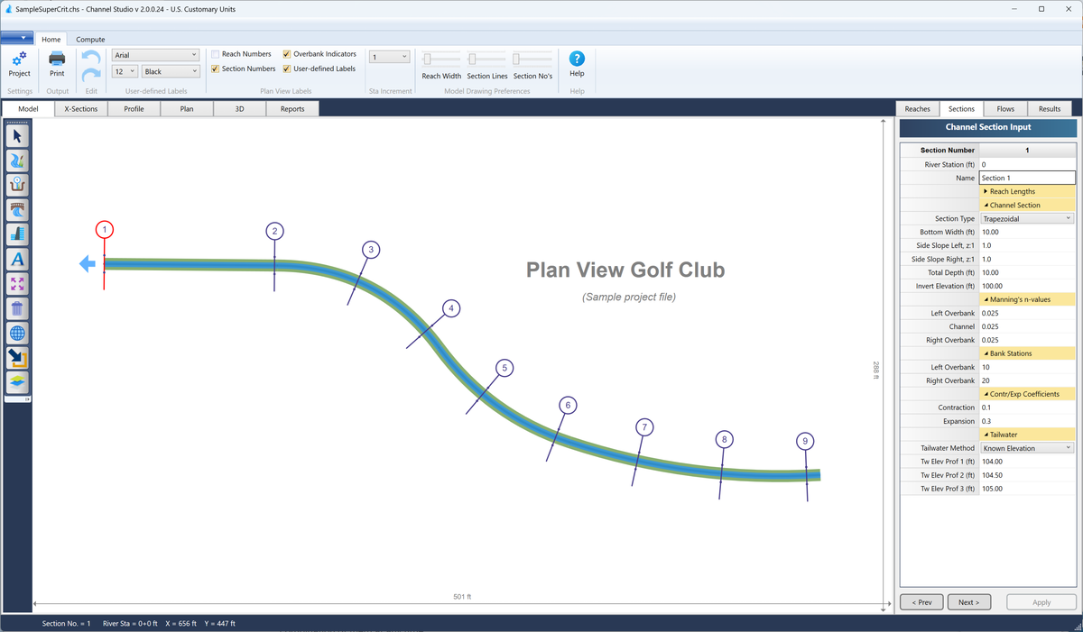This screenshot has height=632, width=1083.
Task: Select the cross-section placement tool
Action: [16, 184]
